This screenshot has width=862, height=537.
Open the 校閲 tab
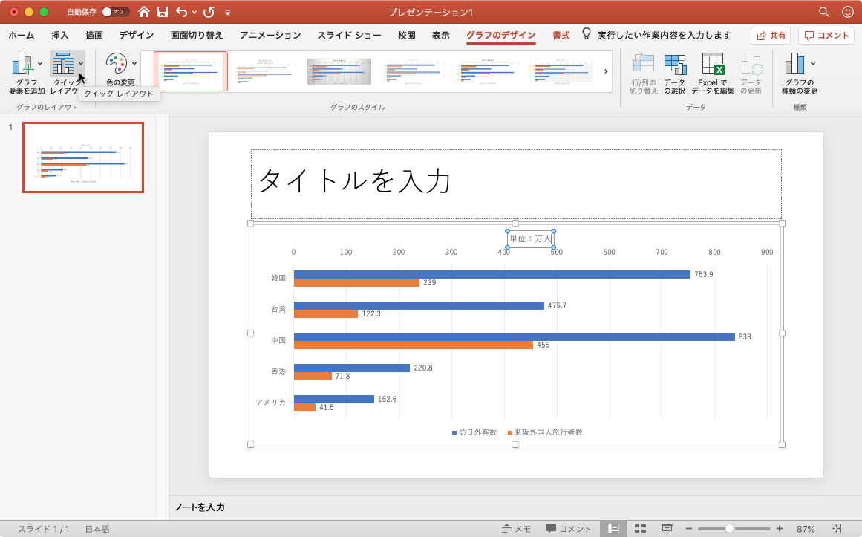tap(407, 35)
